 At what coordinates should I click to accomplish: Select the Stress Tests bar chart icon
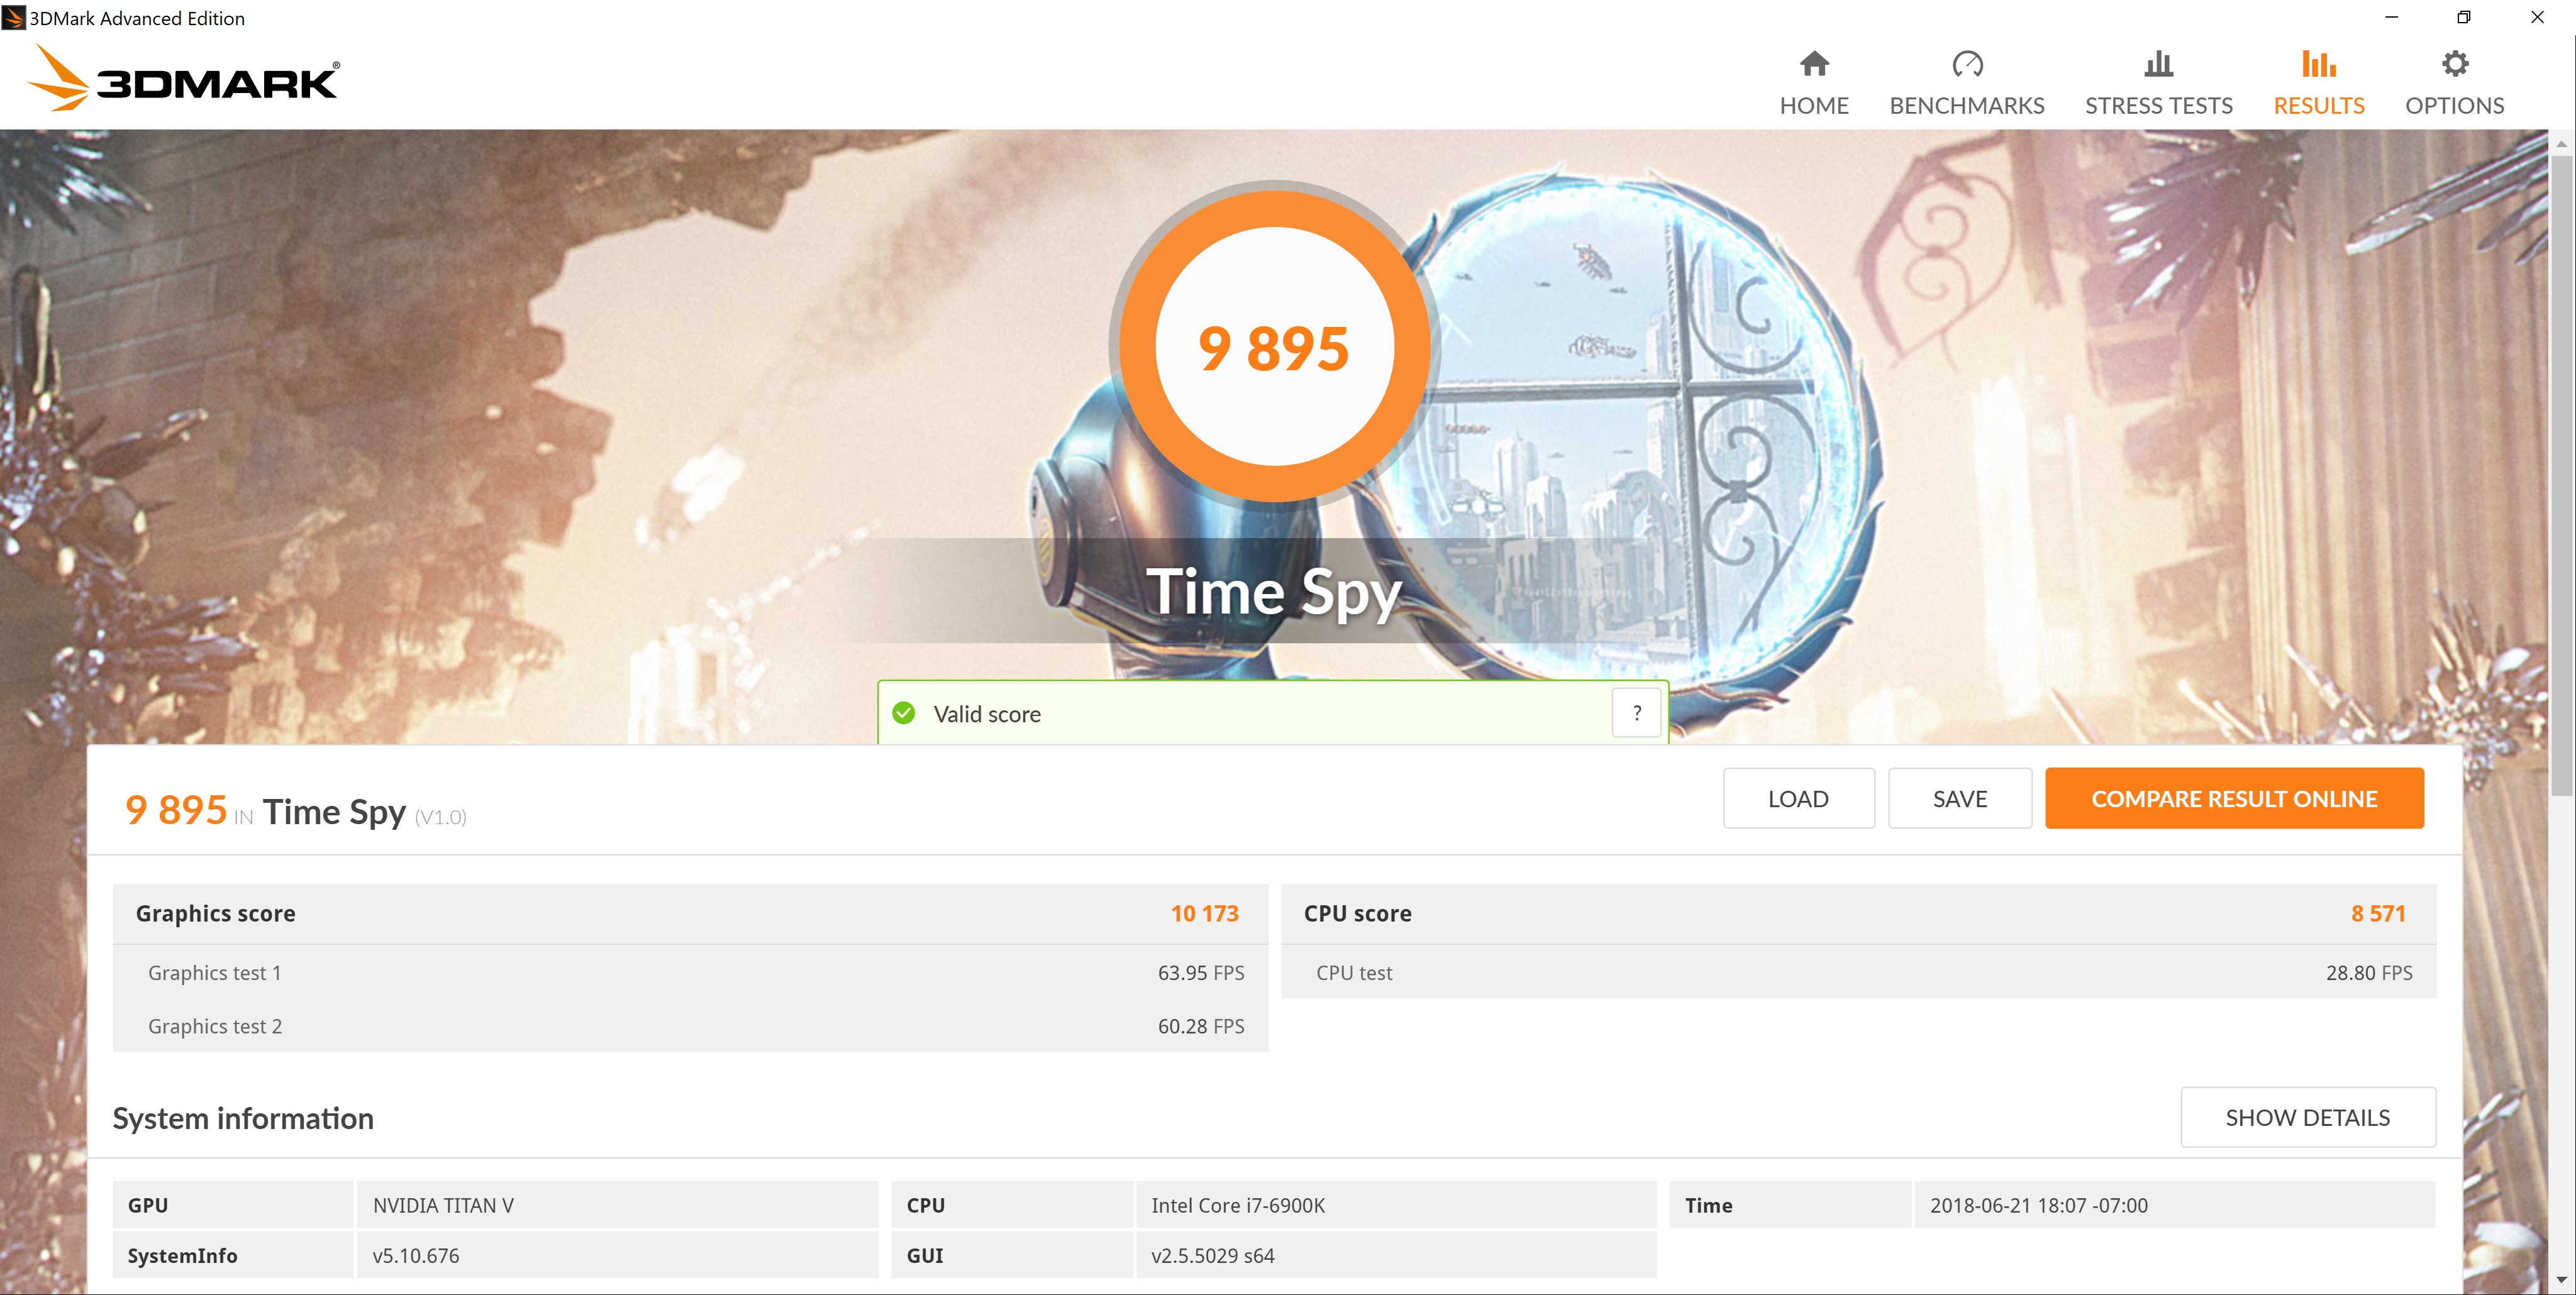(x=2158, y=64)
